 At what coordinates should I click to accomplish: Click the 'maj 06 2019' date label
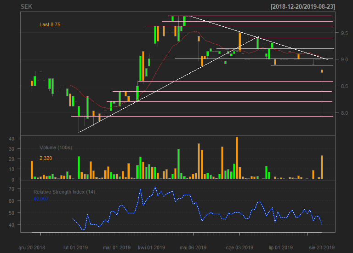point(193,247)
